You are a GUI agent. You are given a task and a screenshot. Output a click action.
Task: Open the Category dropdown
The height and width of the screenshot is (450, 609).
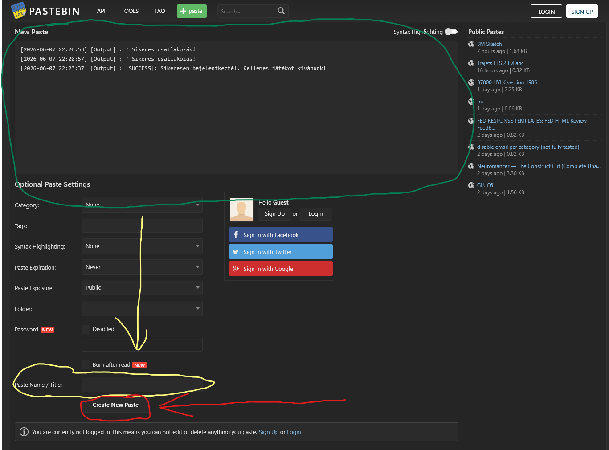142,205
